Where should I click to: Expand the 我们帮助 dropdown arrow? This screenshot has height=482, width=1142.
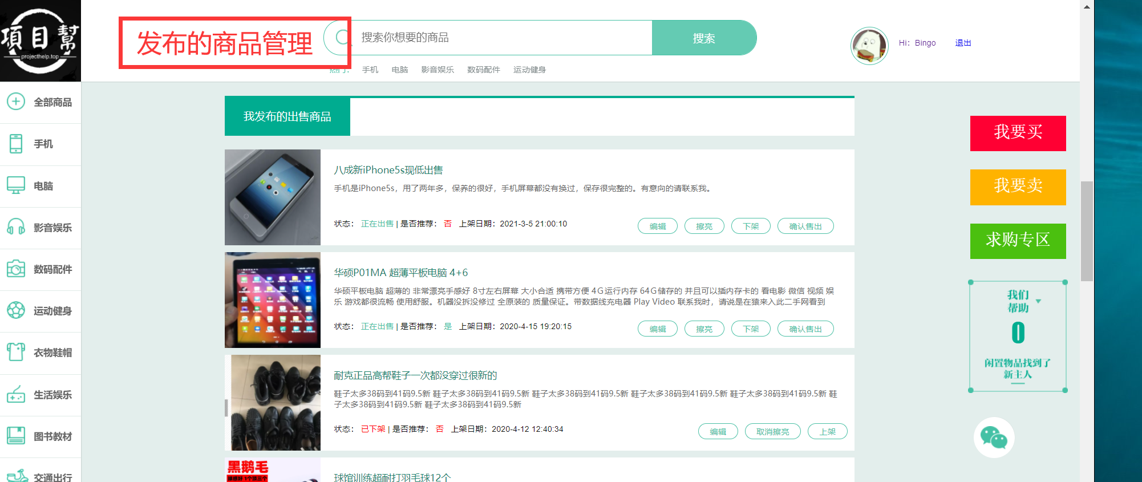click(x=1038, y=301)
